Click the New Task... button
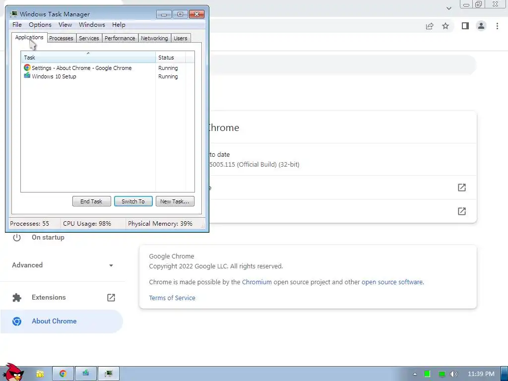This screenshot has height=381, width=508. tap(175, 201)
